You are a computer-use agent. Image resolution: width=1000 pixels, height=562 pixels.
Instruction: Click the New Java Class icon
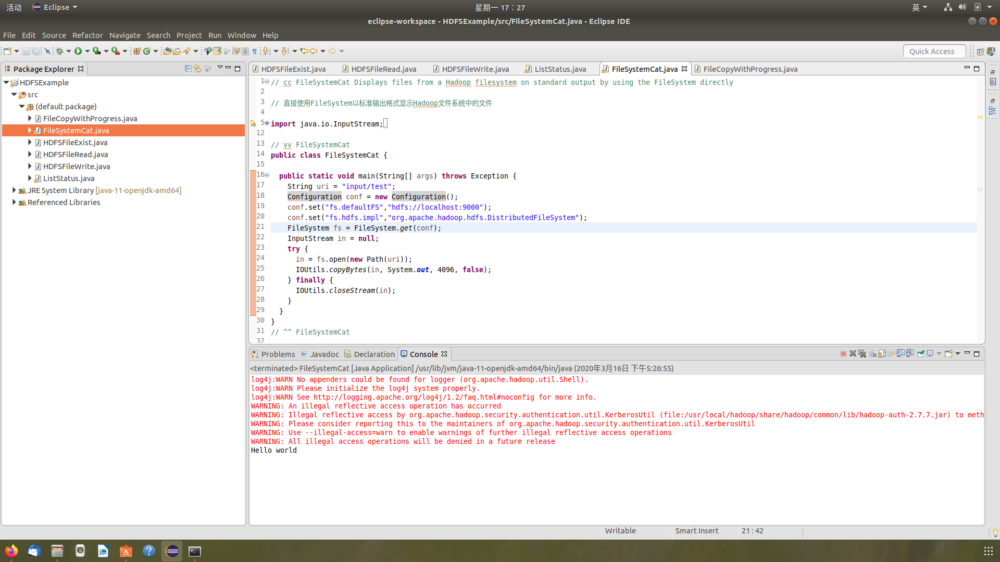pos(147,51)
